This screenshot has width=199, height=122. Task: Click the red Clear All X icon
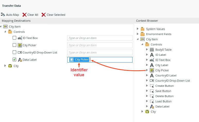(24, 15)
